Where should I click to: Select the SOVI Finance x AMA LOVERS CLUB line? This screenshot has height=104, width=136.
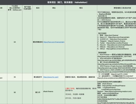coord(117,70)
